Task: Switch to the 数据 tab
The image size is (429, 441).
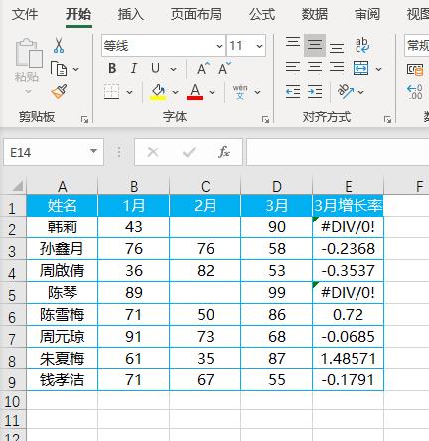Action: click(x=315, y=15)
